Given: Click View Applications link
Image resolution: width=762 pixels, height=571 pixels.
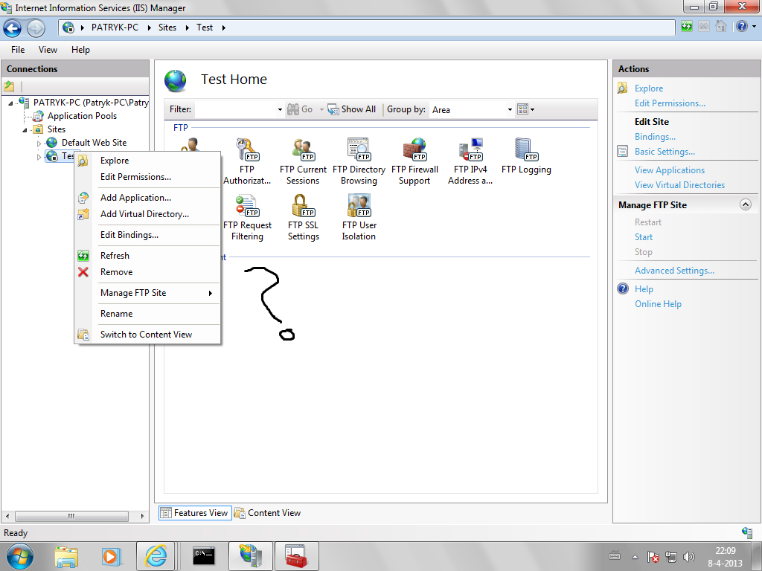Looking at the screenshot, I should (669, 170).
